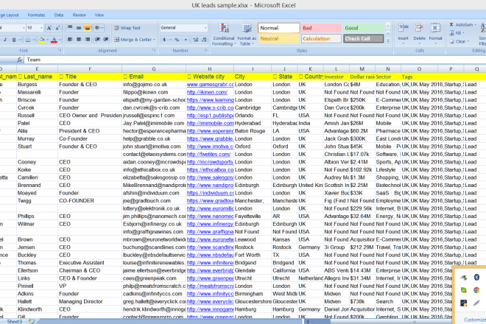Apply the accounting dollar number format

click(164, 40)
